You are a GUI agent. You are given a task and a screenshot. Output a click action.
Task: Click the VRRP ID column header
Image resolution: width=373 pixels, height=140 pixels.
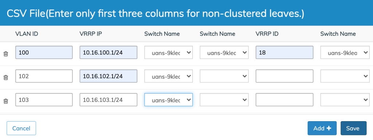[267, 34]
